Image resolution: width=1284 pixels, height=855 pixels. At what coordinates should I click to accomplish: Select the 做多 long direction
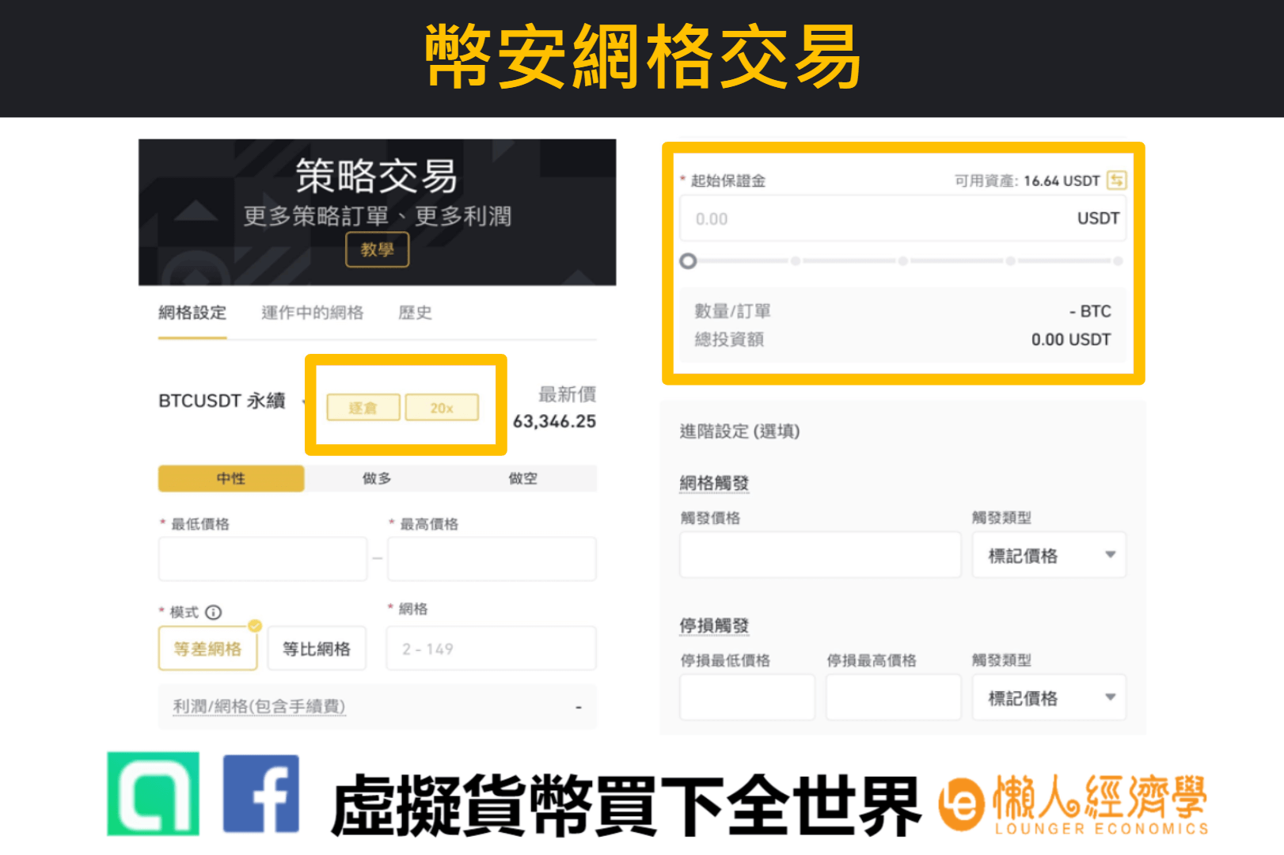[x=377, y=478]
